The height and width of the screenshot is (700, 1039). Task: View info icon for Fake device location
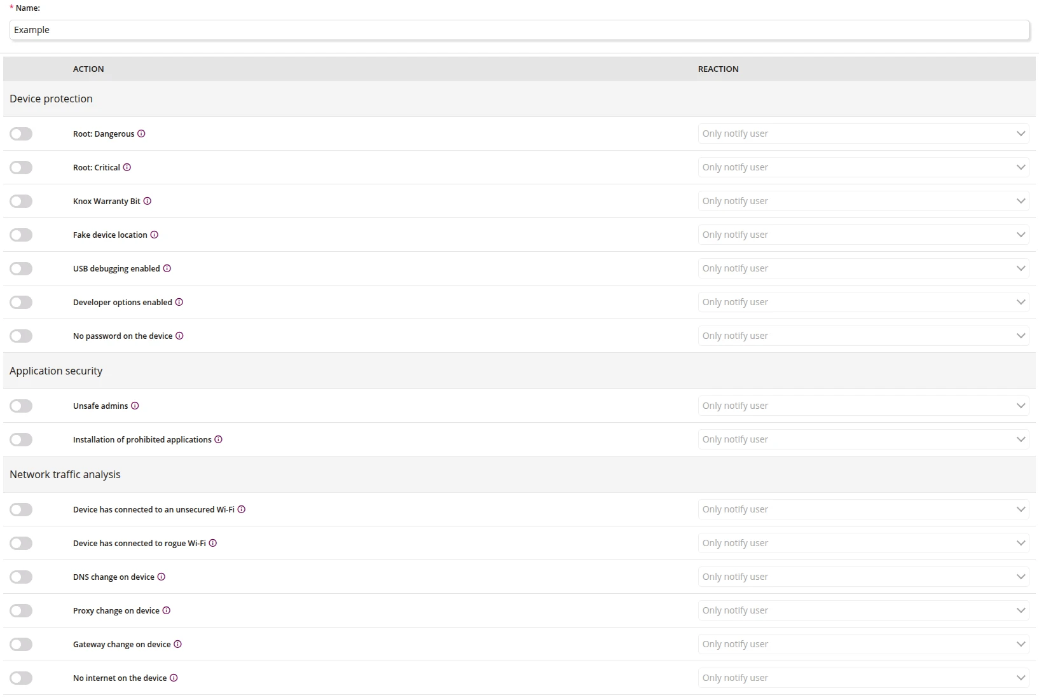[x=155, y=235]
